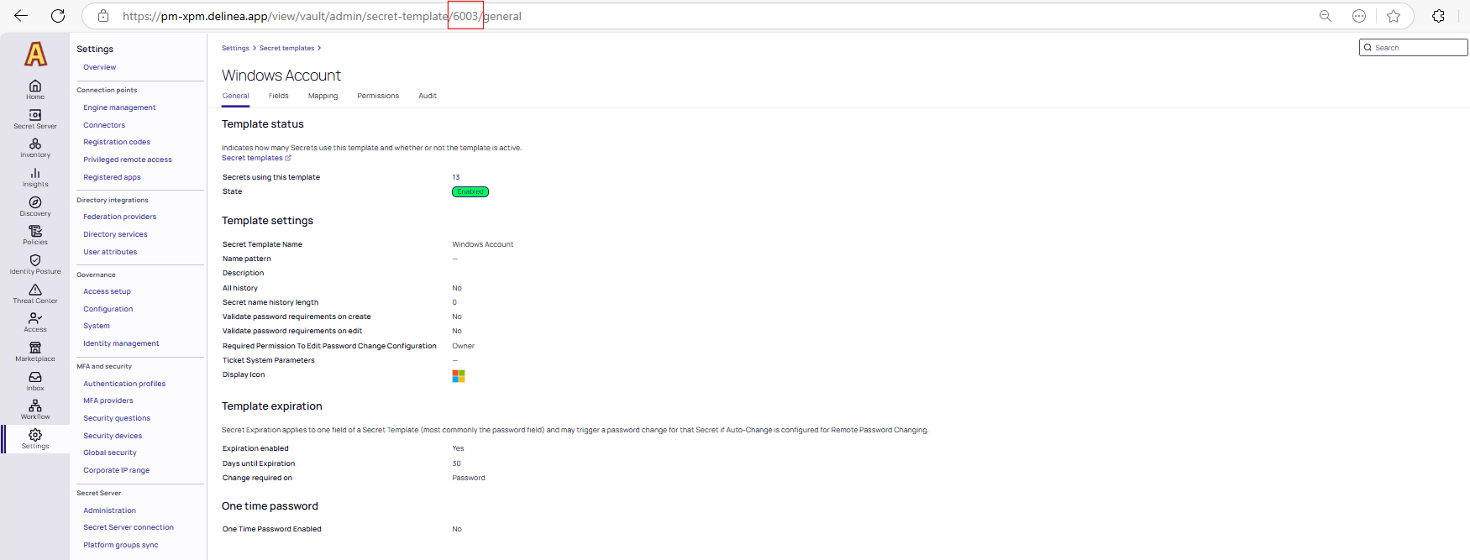Open the browser extensions menu
Image resolution: width=1470 pixels, height=560 pixels.
pos(1438,16)
